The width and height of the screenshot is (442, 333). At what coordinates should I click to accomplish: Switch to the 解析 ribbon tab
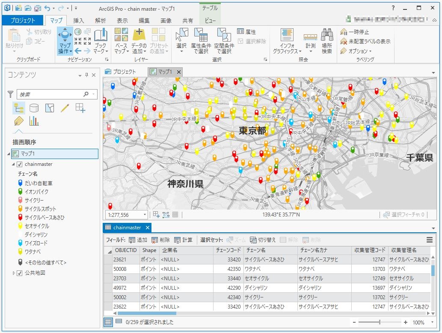[x=101, y=20]
